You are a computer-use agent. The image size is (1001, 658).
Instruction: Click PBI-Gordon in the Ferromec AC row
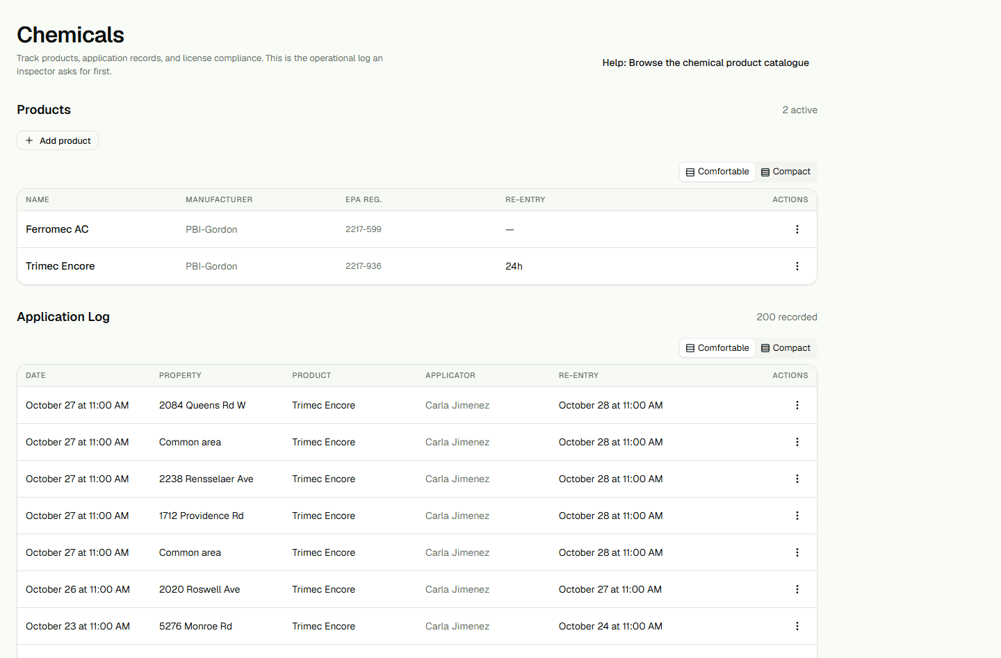(x=211, y=229)
